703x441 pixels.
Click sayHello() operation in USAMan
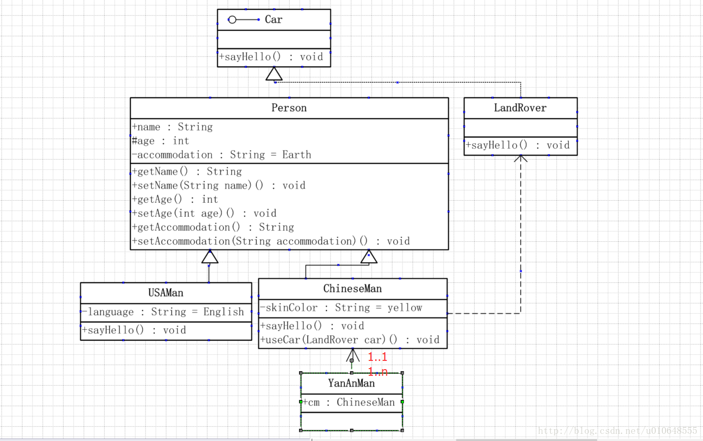(x=134, y=330)
